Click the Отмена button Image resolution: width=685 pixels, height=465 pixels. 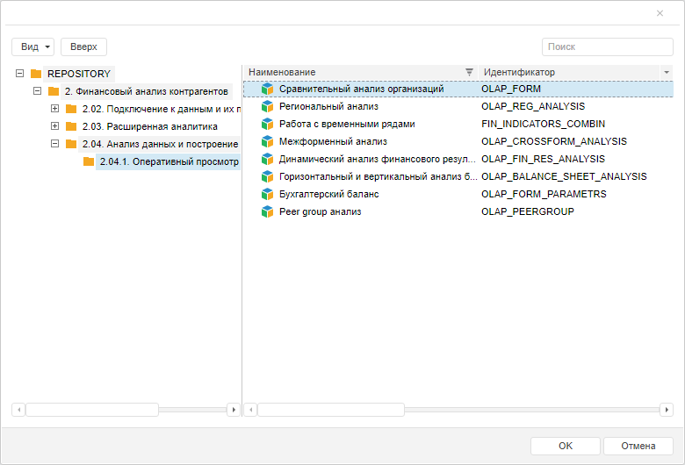(638, 446)
